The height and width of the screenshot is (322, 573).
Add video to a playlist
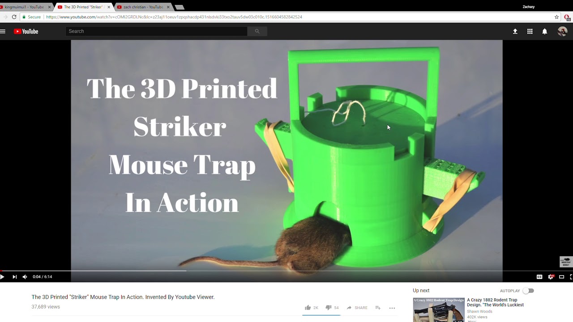(x=378, y=308)
